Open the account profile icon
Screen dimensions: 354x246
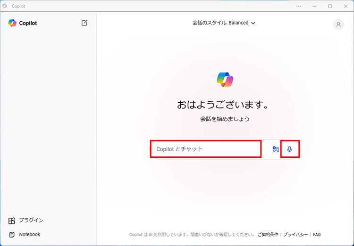pyautogui.click(x=338, y=25)
